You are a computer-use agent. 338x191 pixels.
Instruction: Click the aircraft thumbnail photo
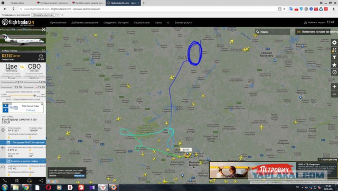tap(23, 40)
